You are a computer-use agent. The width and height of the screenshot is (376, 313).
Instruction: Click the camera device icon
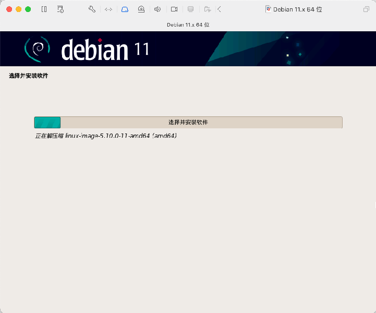tap(174, 9)
